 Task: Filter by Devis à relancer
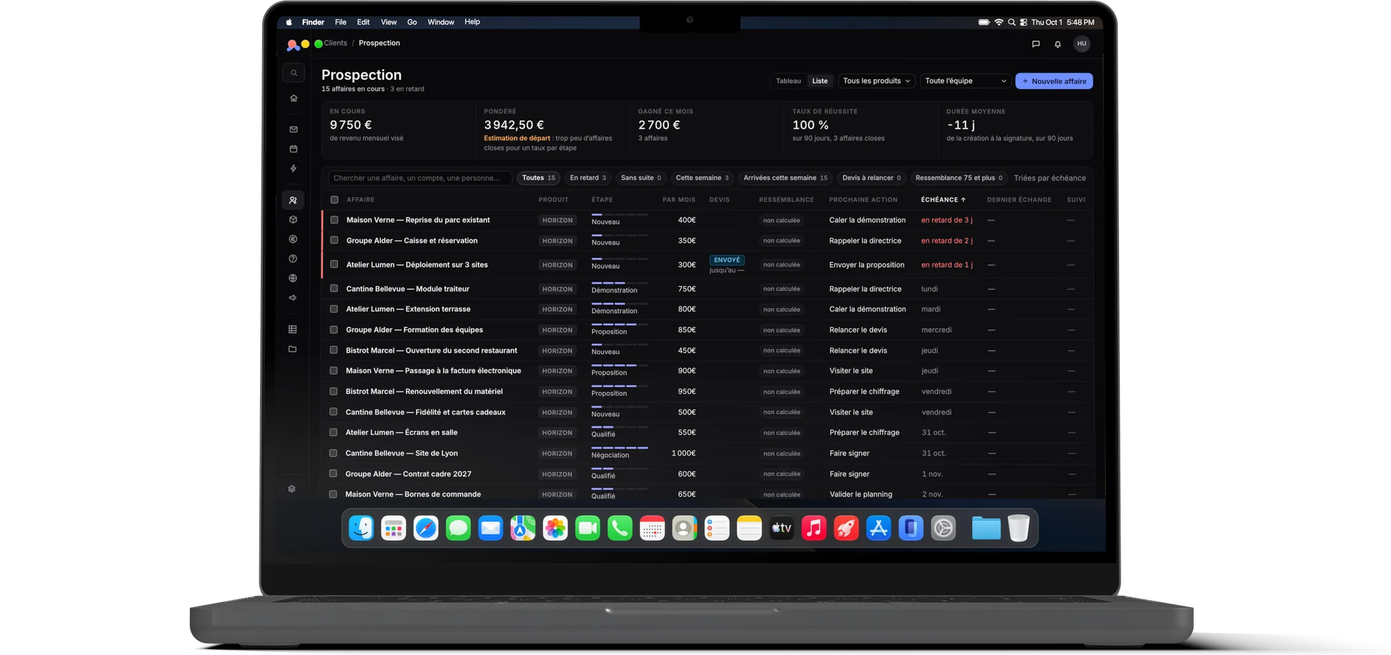pos(871,178)
